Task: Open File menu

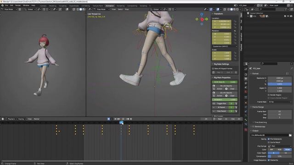Action: click(x=6, y=5)
